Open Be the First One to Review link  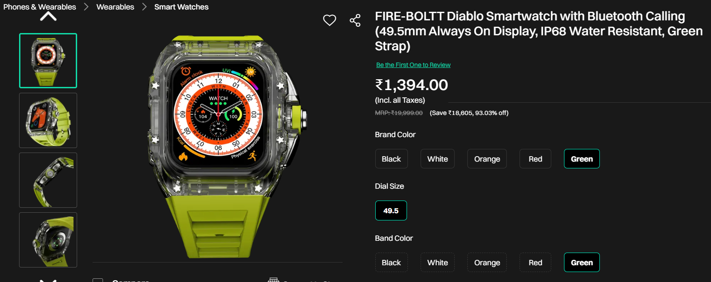point(413,65)
